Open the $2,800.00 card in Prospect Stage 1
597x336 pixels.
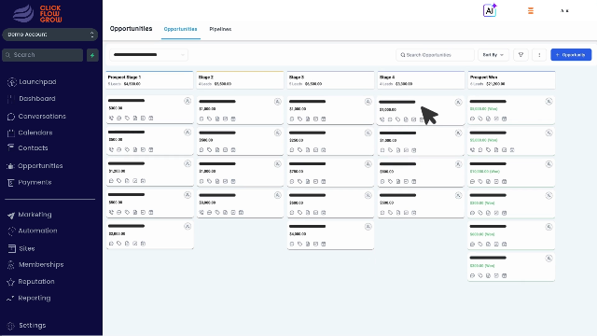click(x=149, y=234)
